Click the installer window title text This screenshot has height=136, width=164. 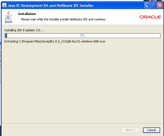[50, 5]
